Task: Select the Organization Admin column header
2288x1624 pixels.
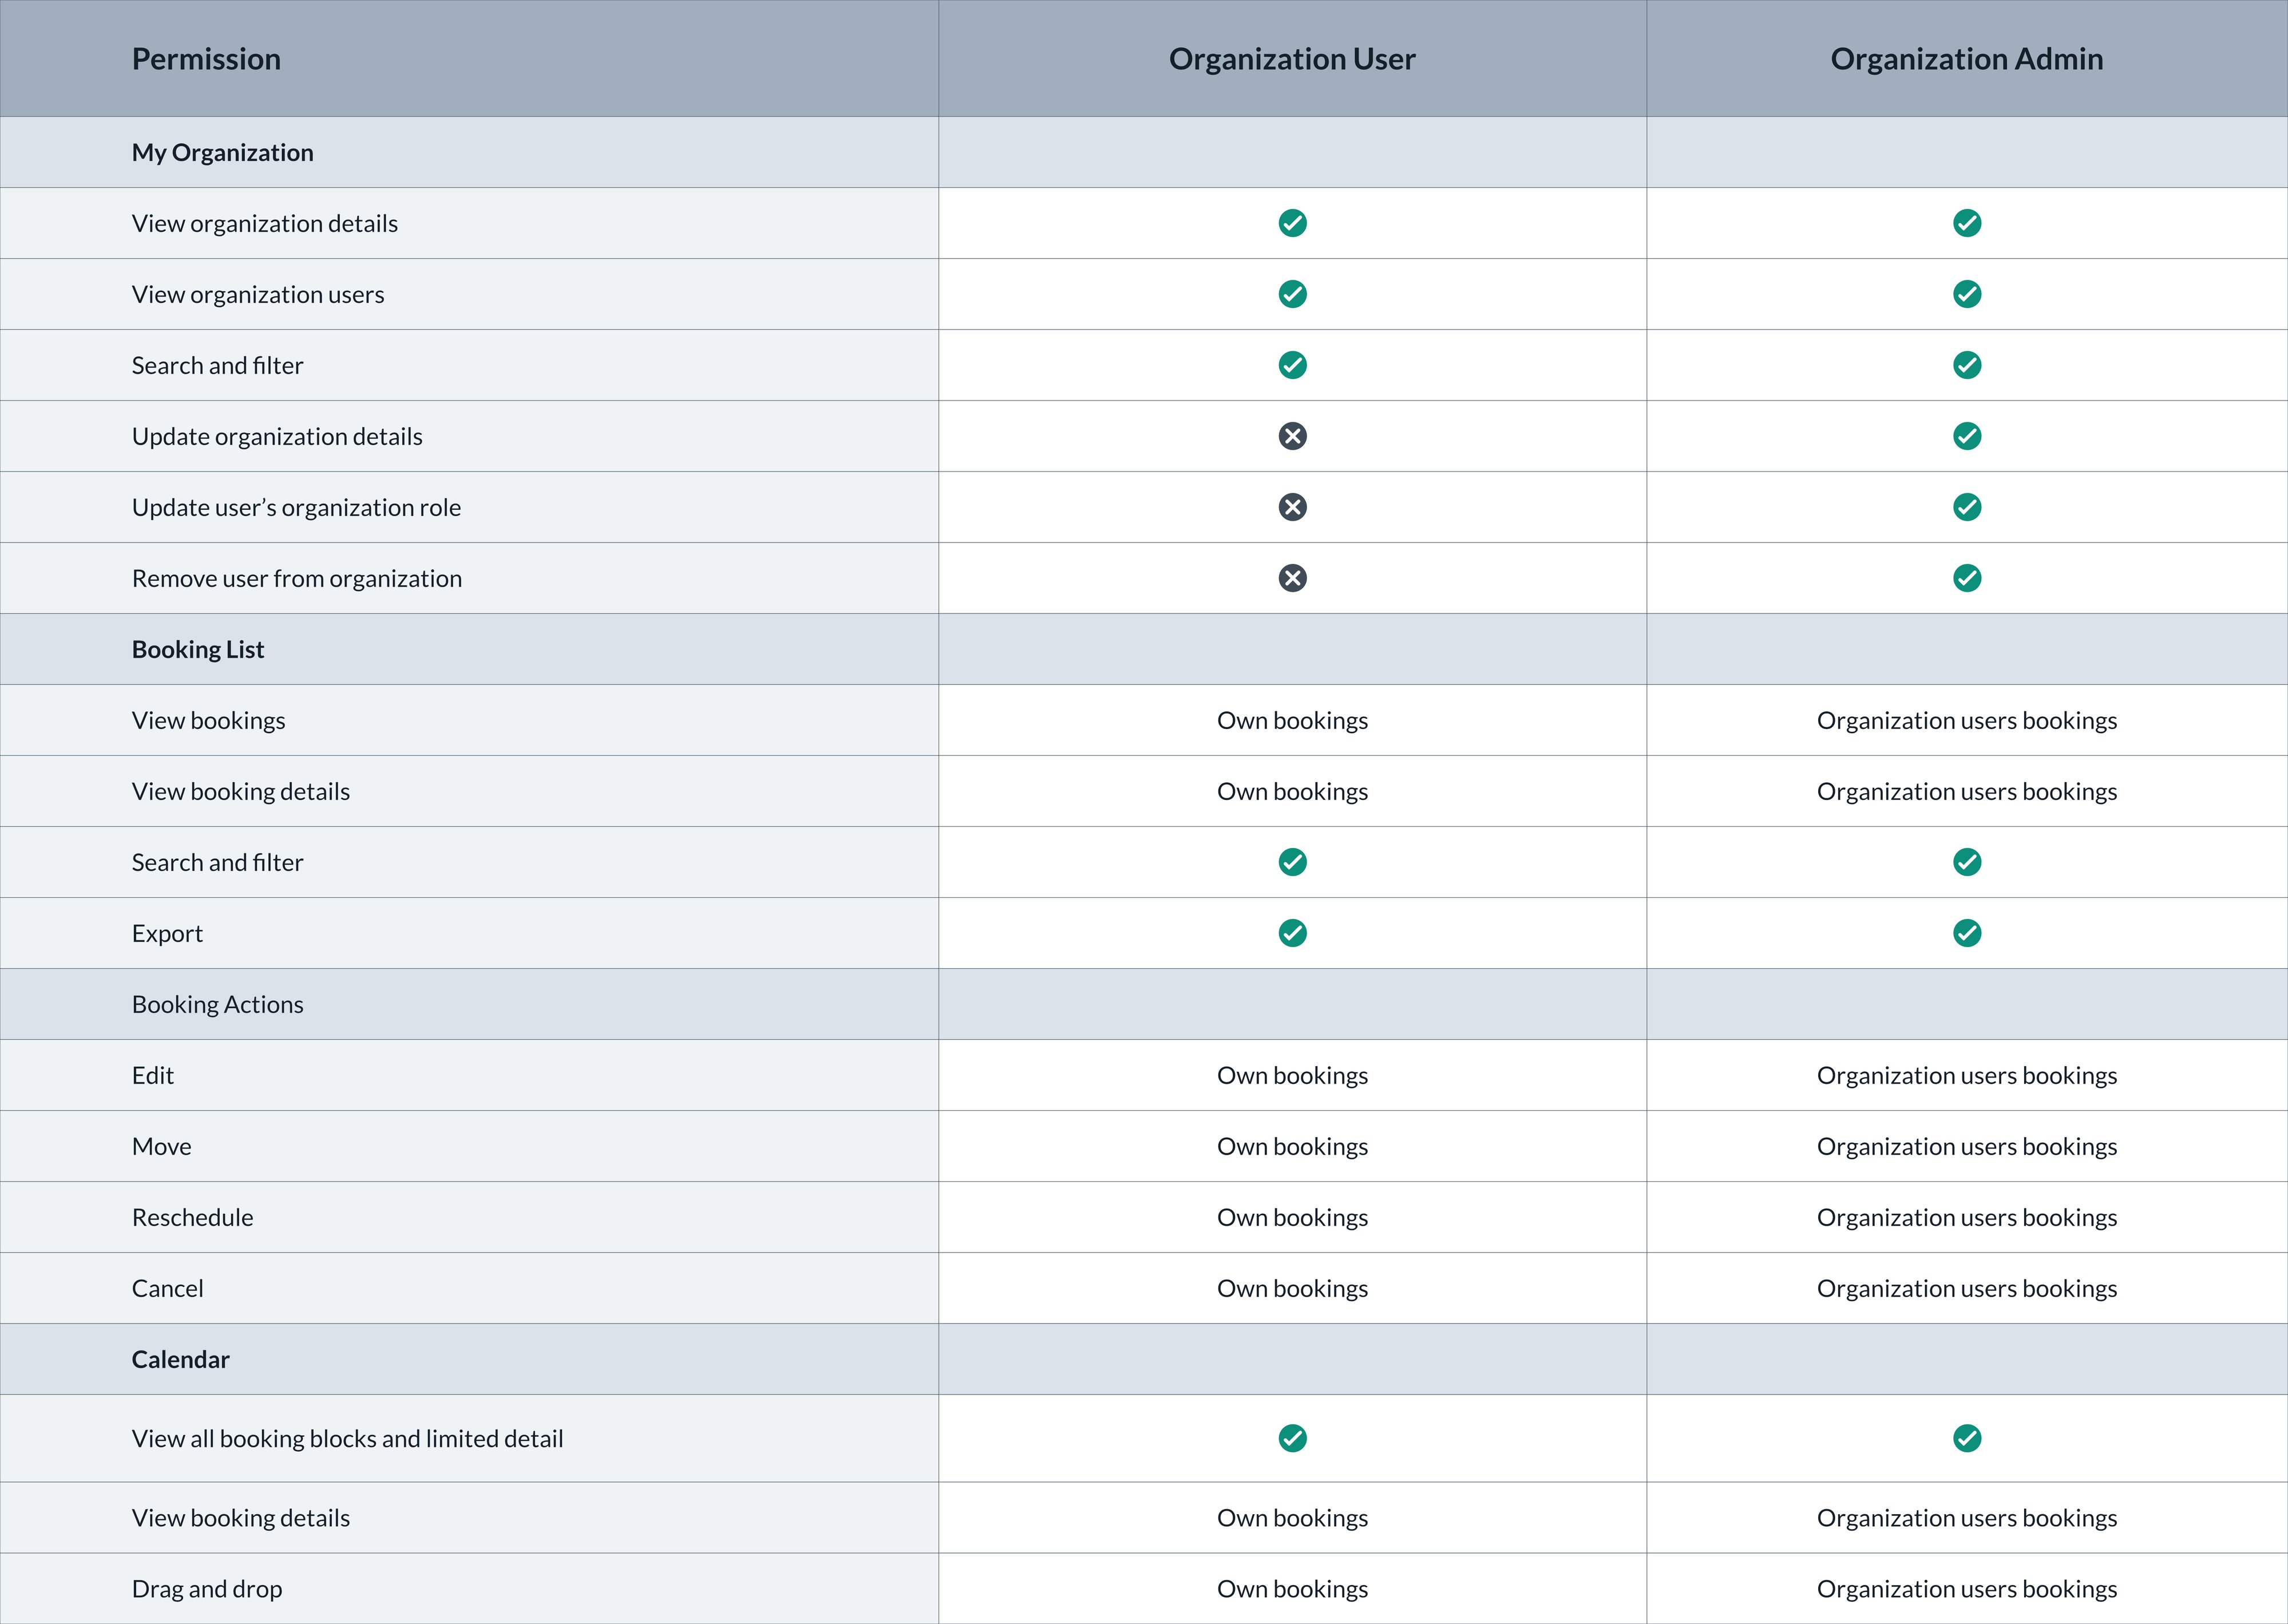Action: pos(1966,59)
